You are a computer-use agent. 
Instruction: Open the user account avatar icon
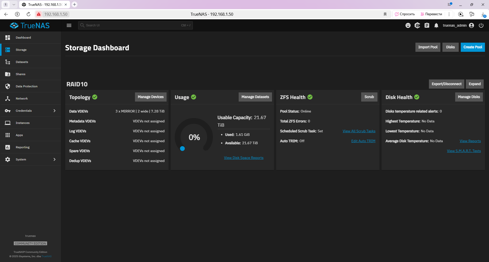pos(471,25)
